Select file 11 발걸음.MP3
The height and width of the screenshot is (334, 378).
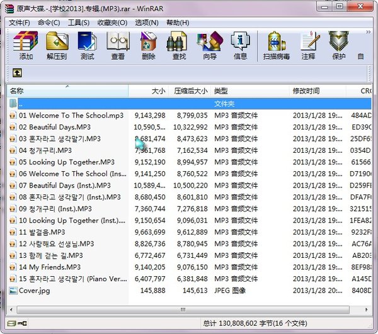(x=42, y=232)
